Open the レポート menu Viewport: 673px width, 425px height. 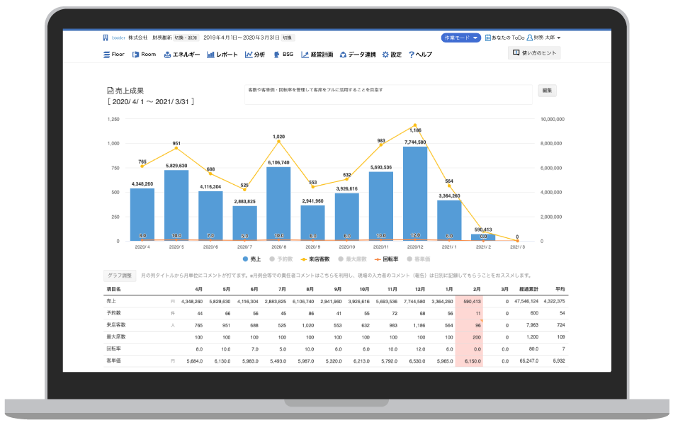click(x=222, y=55)
